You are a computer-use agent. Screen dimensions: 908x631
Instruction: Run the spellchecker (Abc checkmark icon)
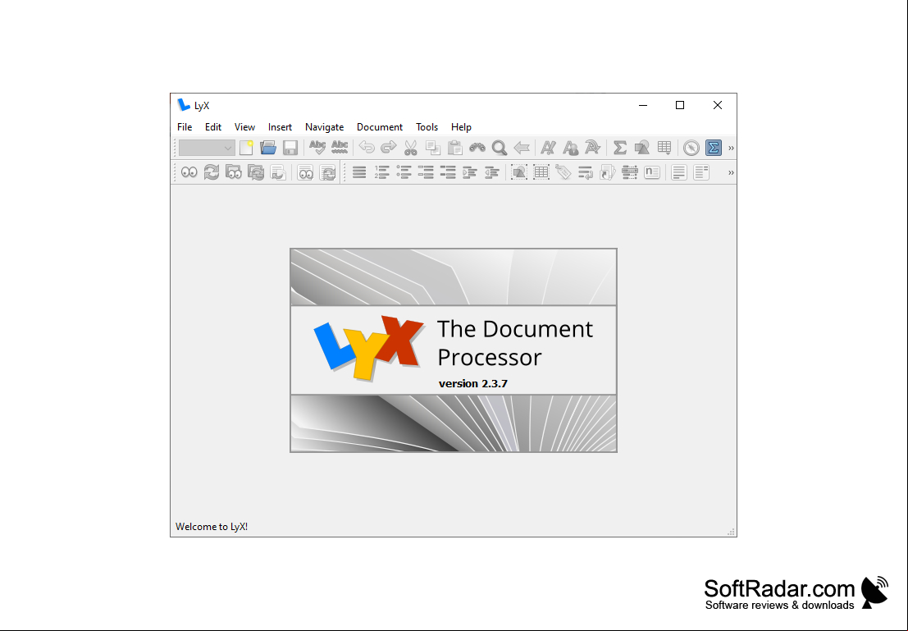[317, 148]
